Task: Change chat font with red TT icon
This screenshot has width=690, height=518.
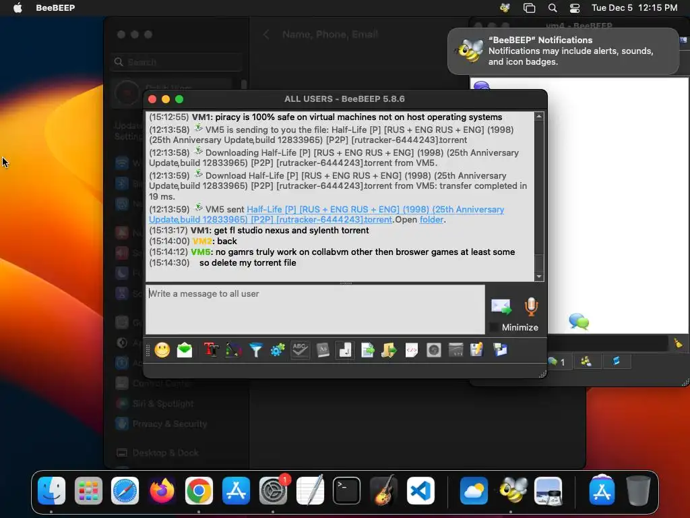Action: tap(211, 350)
